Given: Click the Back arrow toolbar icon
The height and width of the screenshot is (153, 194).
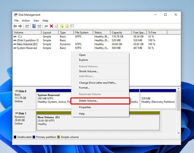Looking at the screenshot, I should pos(15,26).
